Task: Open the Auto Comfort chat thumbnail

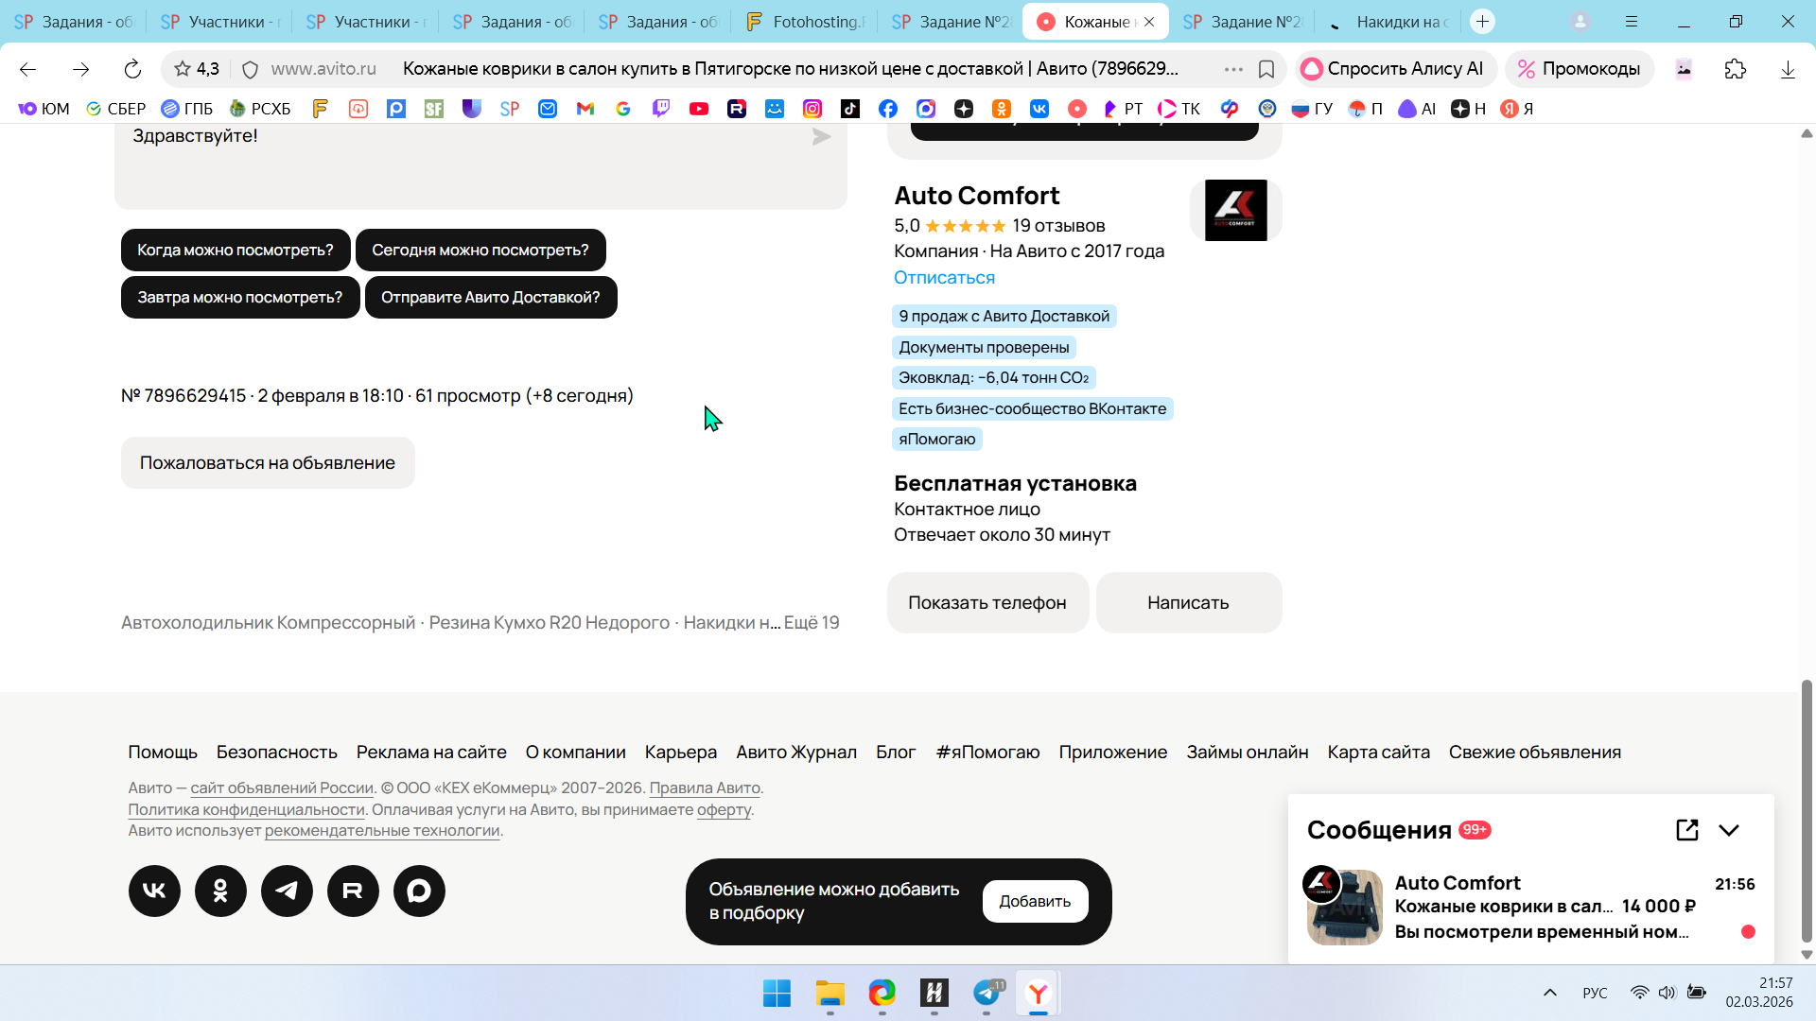Action: [1344, 907]
